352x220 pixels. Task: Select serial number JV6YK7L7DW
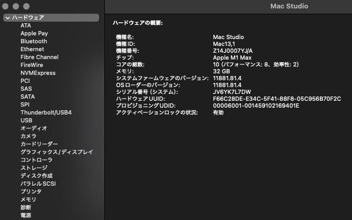pyautogui.click(x=232, y=92)
